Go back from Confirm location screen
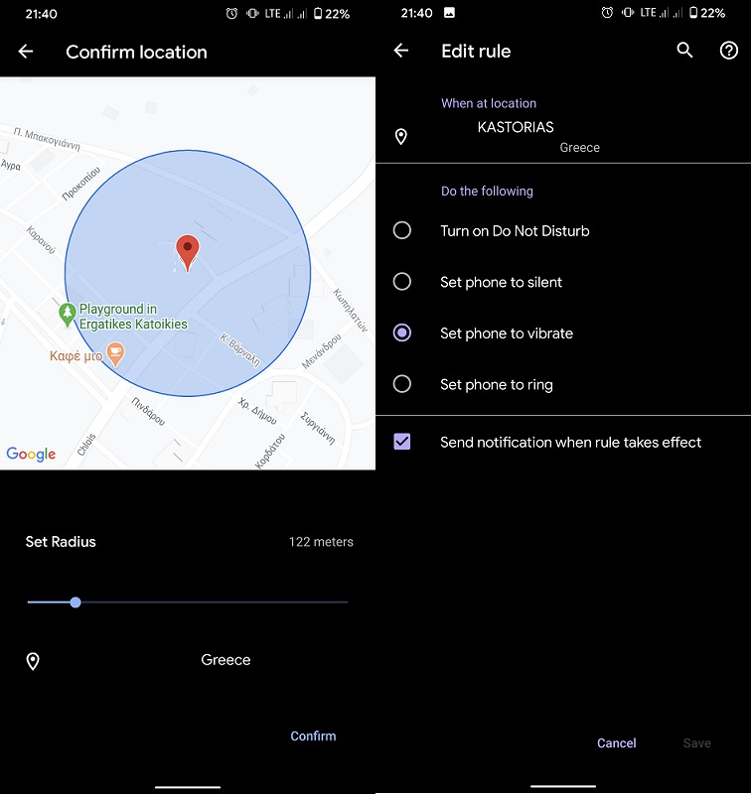The image size is (751, 794). coord(26,52)
